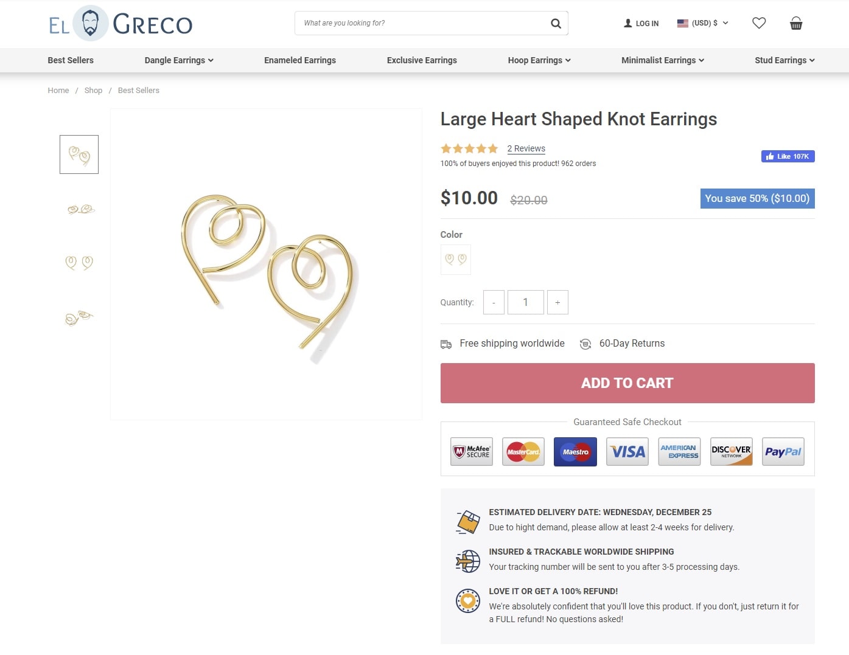Click the McAfee Secure badge

(x=472, y=452)
